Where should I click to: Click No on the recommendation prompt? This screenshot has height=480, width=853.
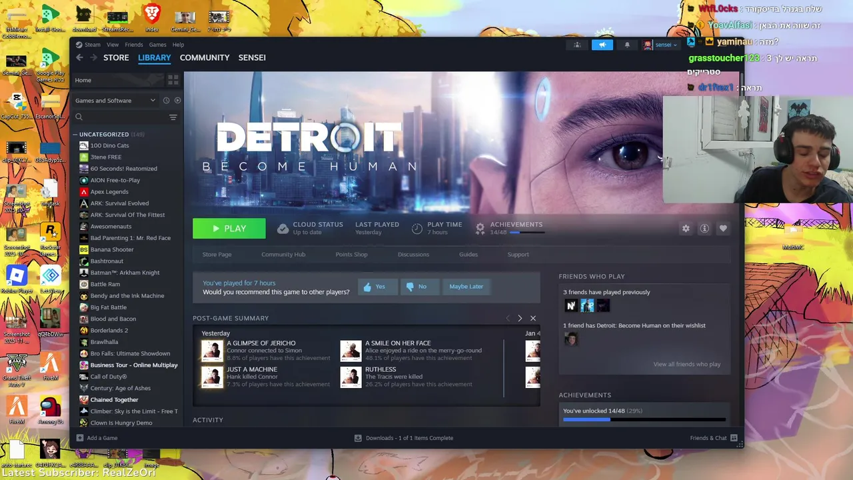point(420,287)
